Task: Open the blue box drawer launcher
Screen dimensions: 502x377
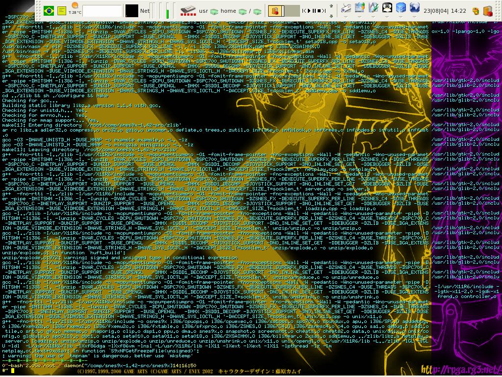Action: click(x=401, y=7)
